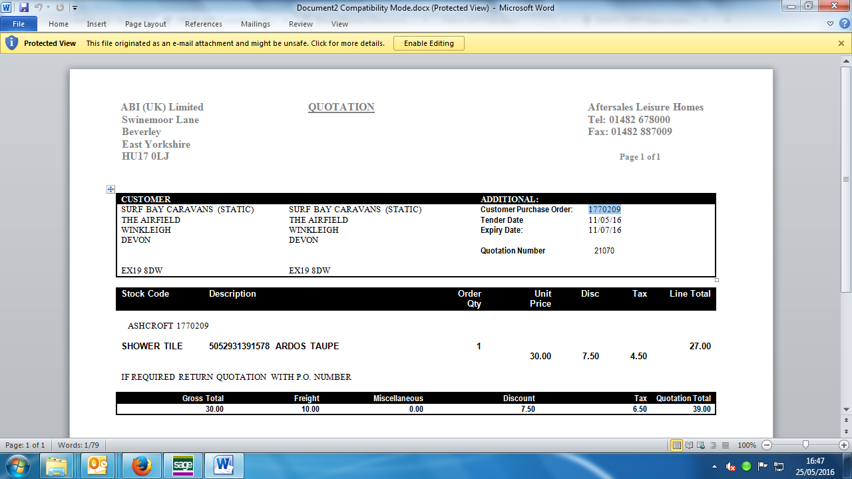Click the Protected View warning message for details
This screenshot has width=852, height=479.
[236, 43]
